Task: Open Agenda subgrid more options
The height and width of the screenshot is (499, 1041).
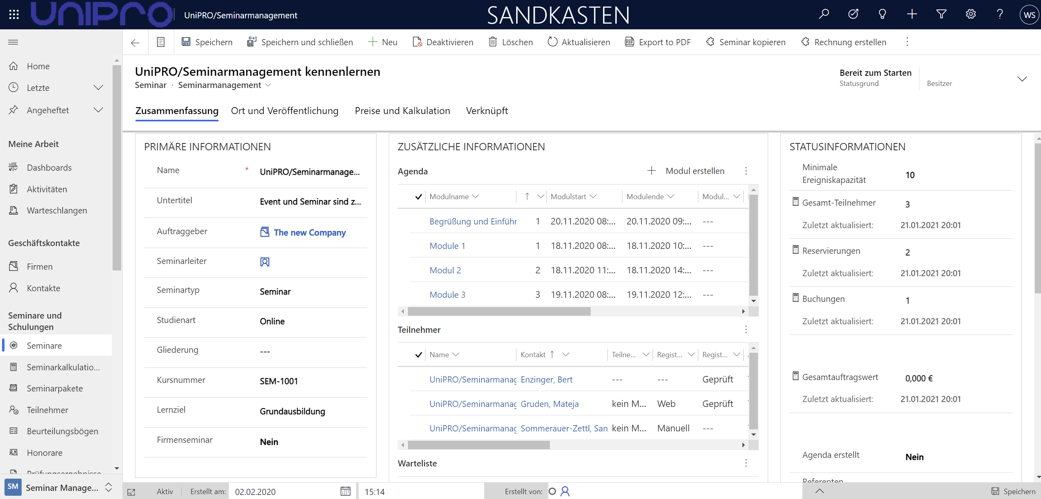Action: [746, 171]
